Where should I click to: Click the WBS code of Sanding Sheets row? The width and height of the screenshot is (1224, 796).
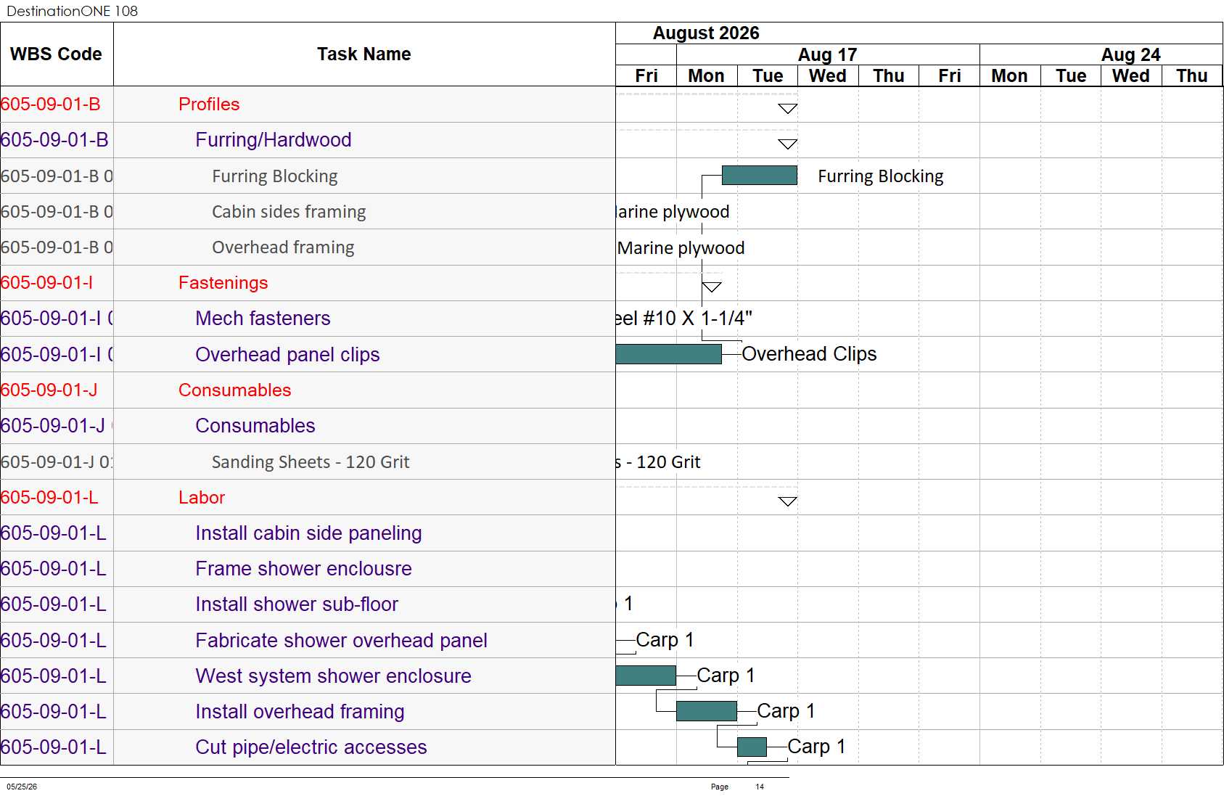(x=57, y=462)
